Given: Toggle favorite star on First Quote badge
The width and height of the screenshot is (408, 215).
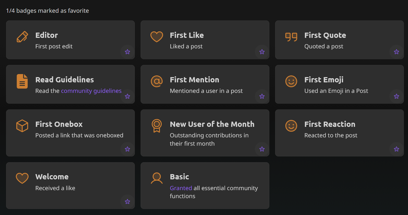Looking at the screenshot, I should tap(396, 52).
